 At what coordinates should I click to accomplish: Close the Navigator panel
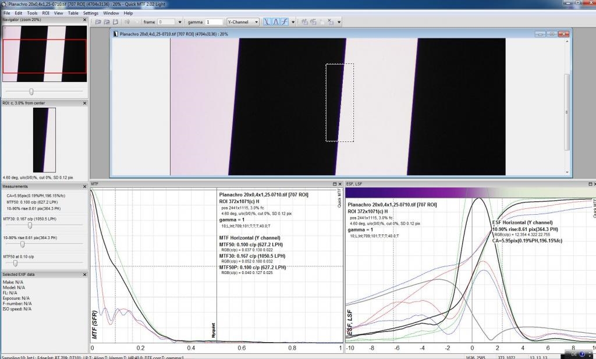[x=84, y=20]
